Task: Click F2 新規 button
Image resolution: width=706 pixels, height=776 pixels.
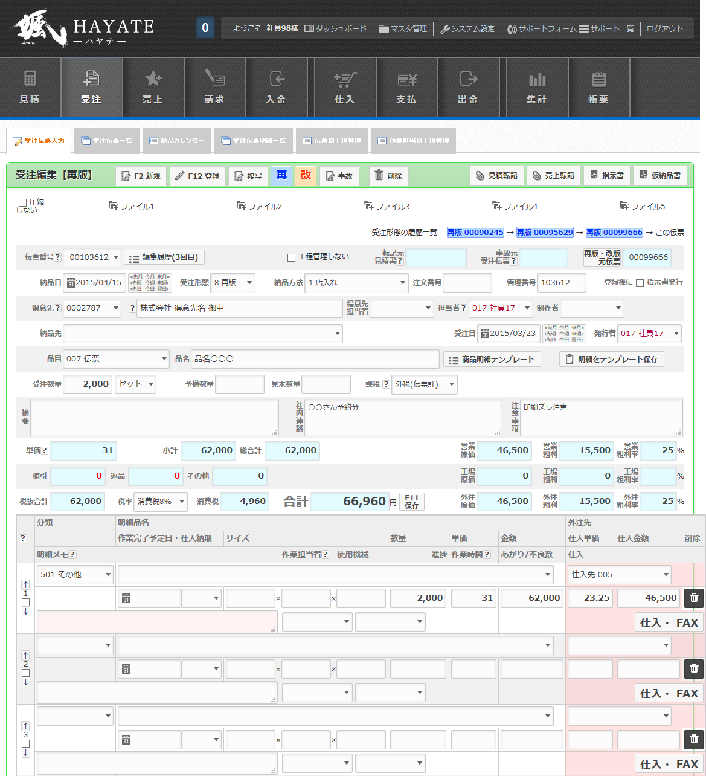Action: (x=141, y=176)
